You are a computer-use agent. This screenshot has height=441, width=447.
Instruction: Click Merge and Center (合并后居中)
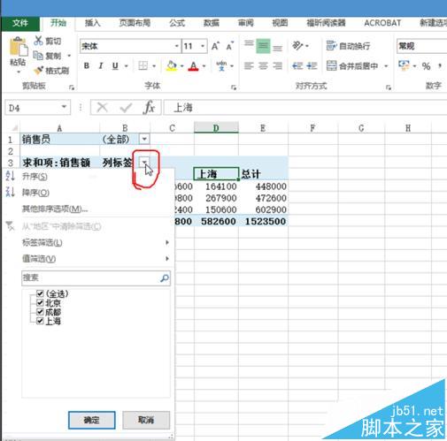(352, 65)
